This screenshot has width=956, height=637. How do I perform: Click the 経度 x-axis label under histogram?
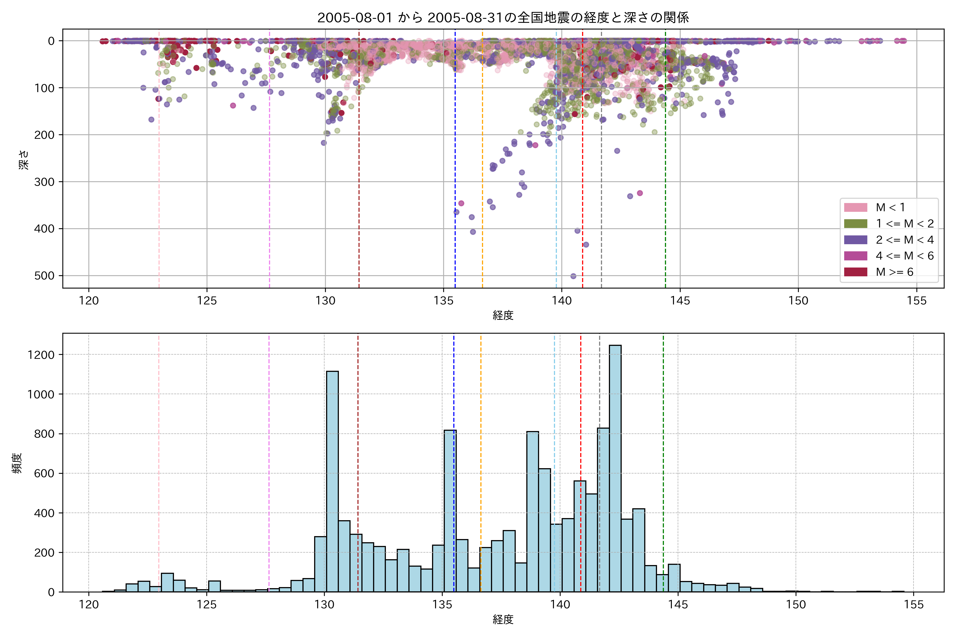(x=503, y=619)
